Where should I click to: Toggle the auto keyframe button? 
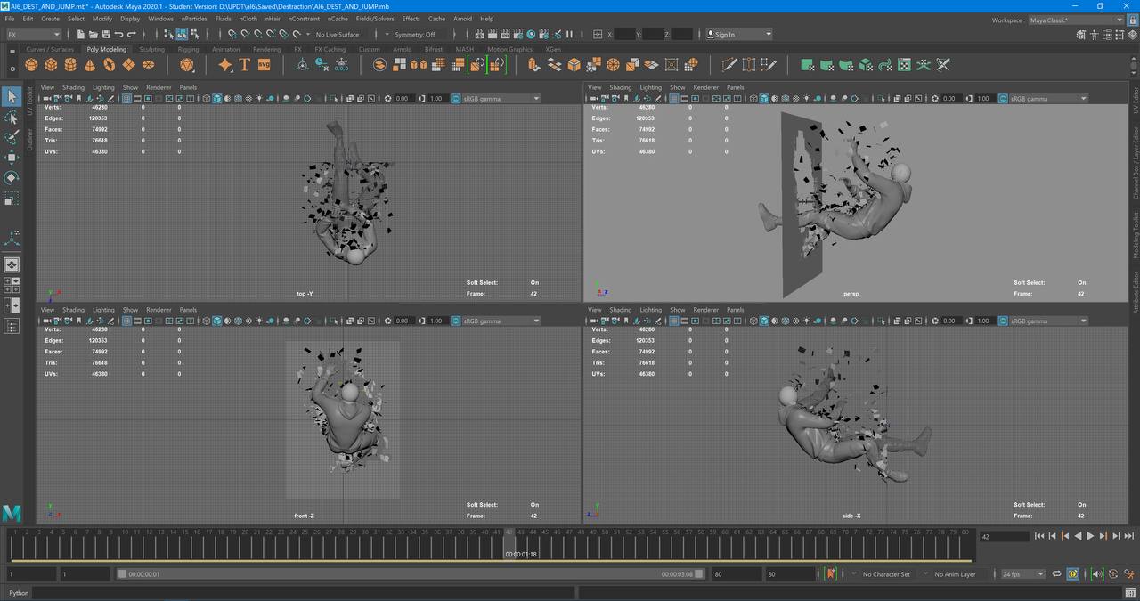pos(831,574)
